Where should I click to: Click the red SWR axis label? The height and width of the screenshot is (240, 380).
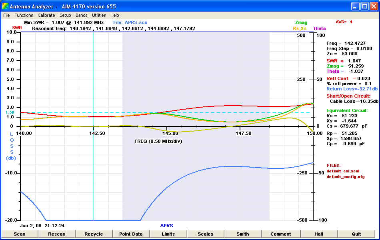pos(17,28)
